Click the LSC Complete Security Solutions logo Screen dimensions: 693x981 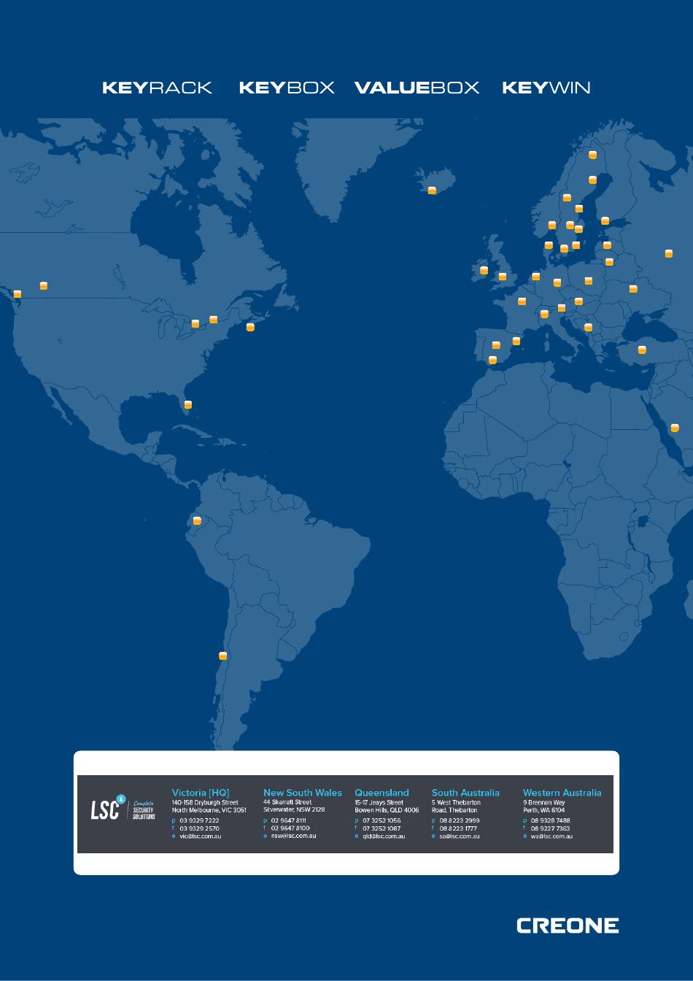click(x=122, y=807)
